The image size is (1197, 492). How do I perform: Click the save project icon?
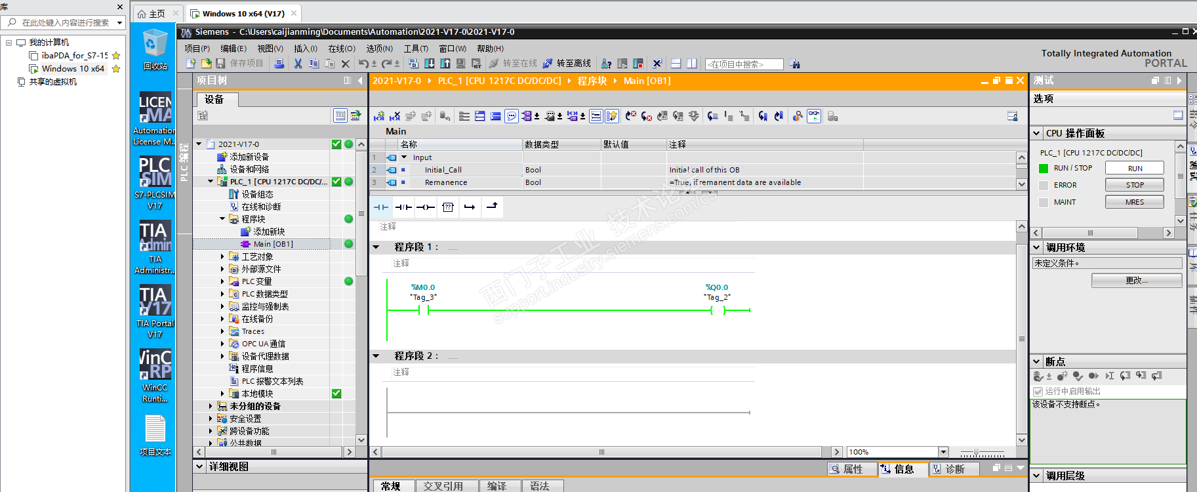tap(220, 64)
